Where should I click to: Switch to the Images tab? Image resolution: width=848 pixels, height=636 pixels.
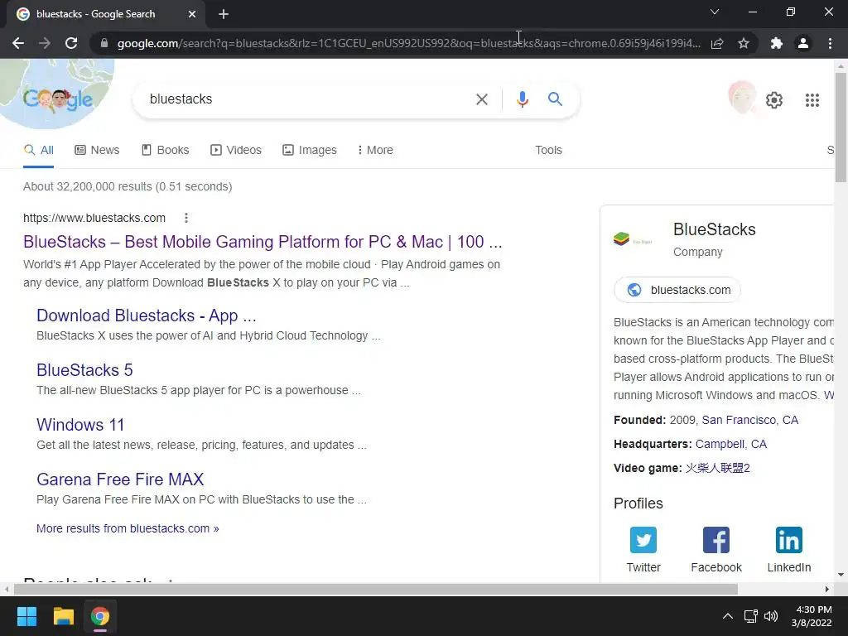[310, 151]
